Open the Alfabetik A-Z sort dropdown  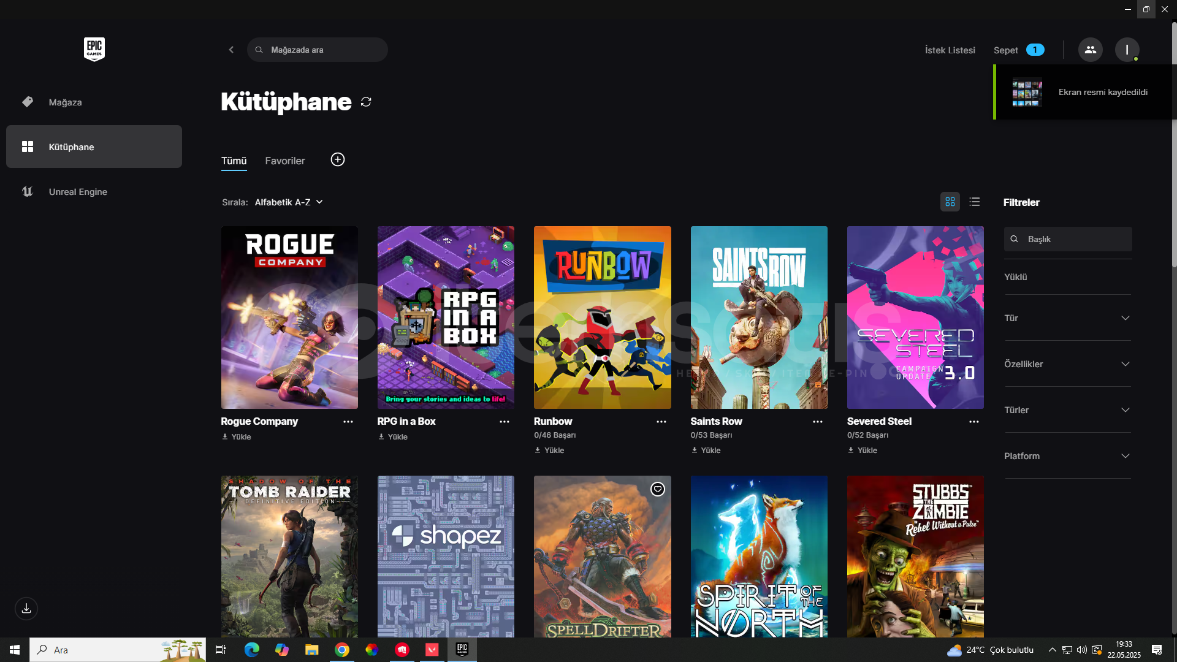(289, 202)
